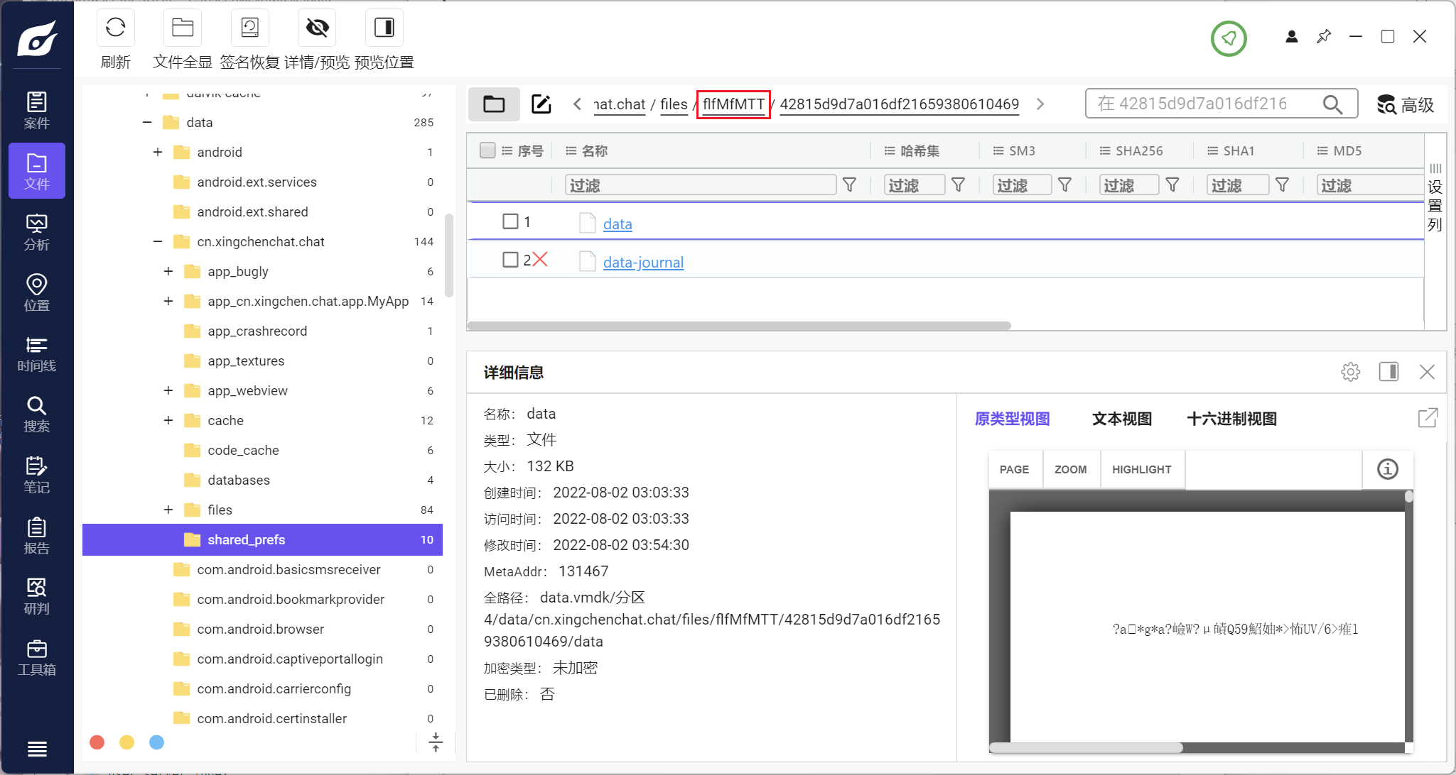Screen dimensions: 1456x775
Task: Click the preview info icon
Action: (x=1388, y=469)
